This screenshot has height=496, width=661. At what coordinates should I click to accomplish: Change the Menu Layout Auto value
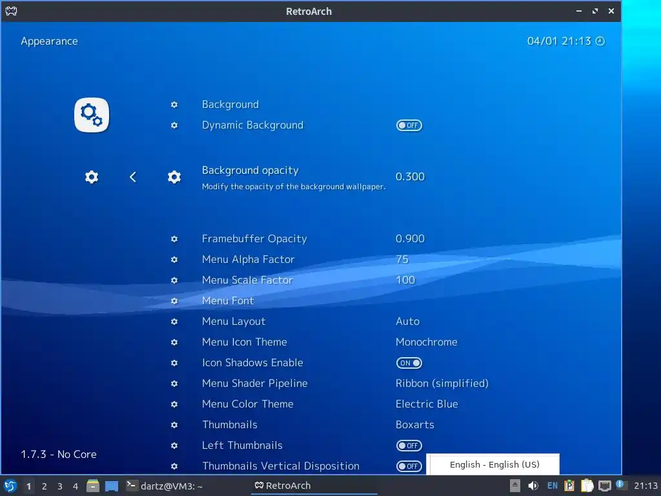[408, 322]
